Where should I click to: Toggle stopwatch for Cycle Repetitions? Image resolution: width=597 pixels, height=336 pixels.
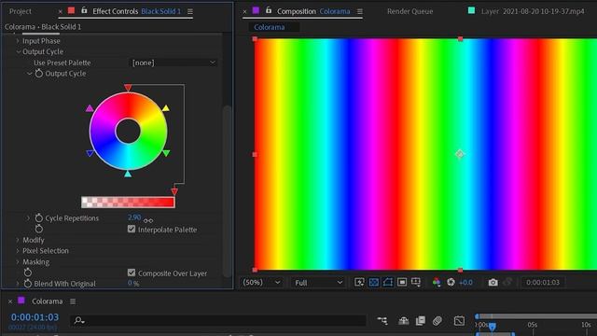point(39,217)
